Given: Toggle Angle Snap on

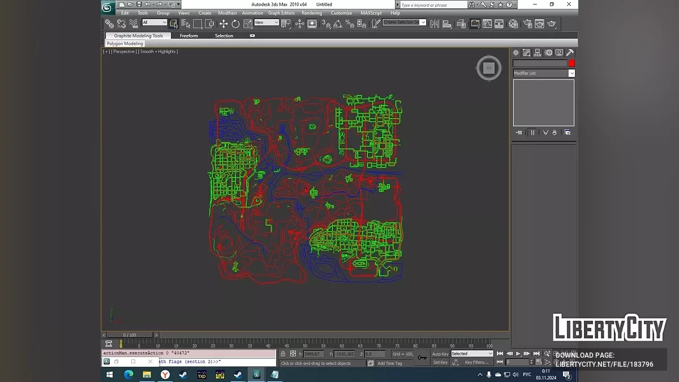Looking at the screenshot, I should [x=337, y=23].
